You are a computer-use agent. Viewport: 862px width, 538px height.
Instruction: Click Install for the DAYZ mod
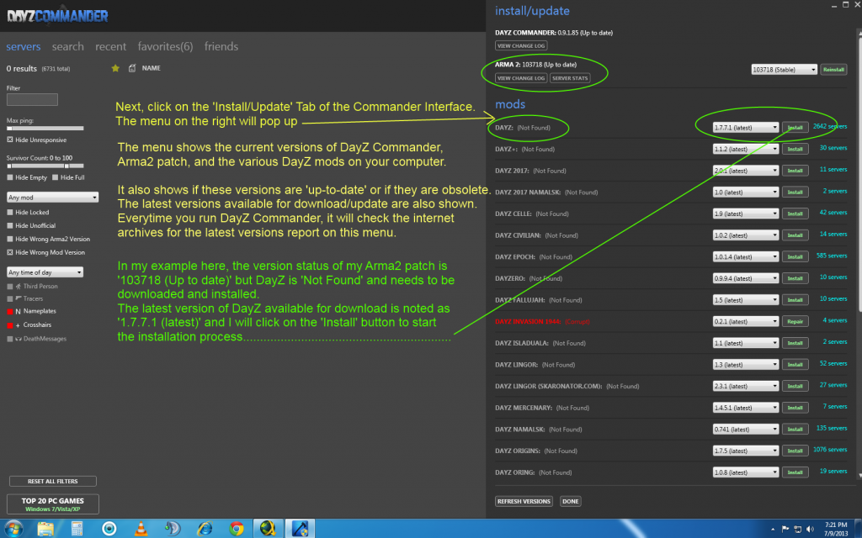(795, 128)
